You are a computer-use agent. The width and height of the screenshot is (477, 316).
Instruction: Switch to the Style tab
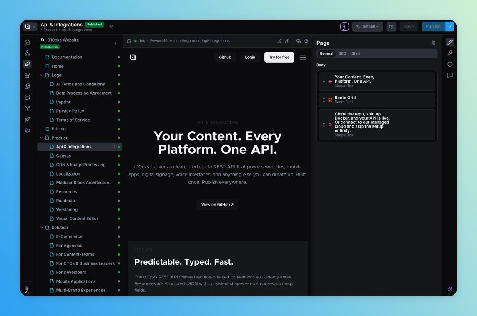point(356,53)
